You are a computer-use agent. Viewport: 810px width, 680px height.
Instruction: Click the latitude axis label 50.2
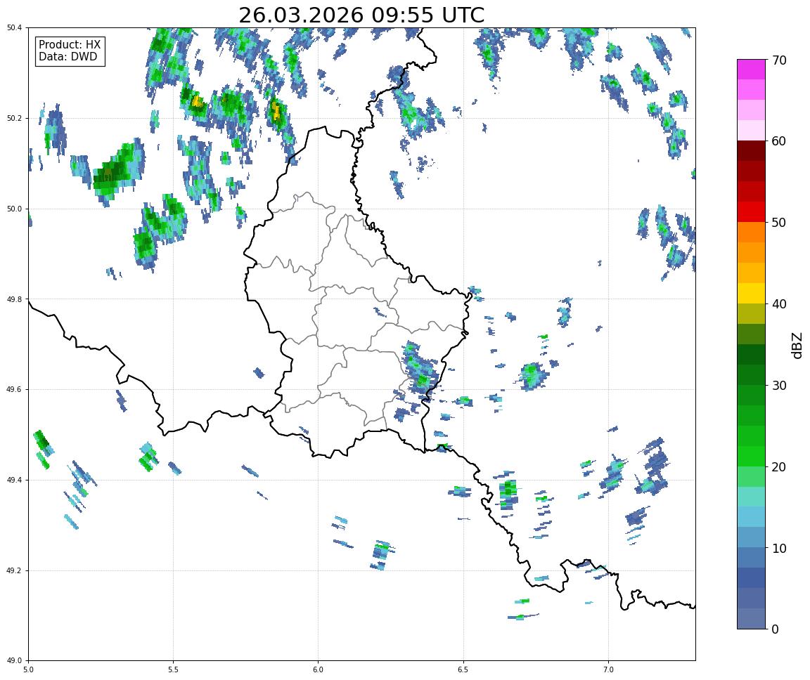(x=14, y=118)
